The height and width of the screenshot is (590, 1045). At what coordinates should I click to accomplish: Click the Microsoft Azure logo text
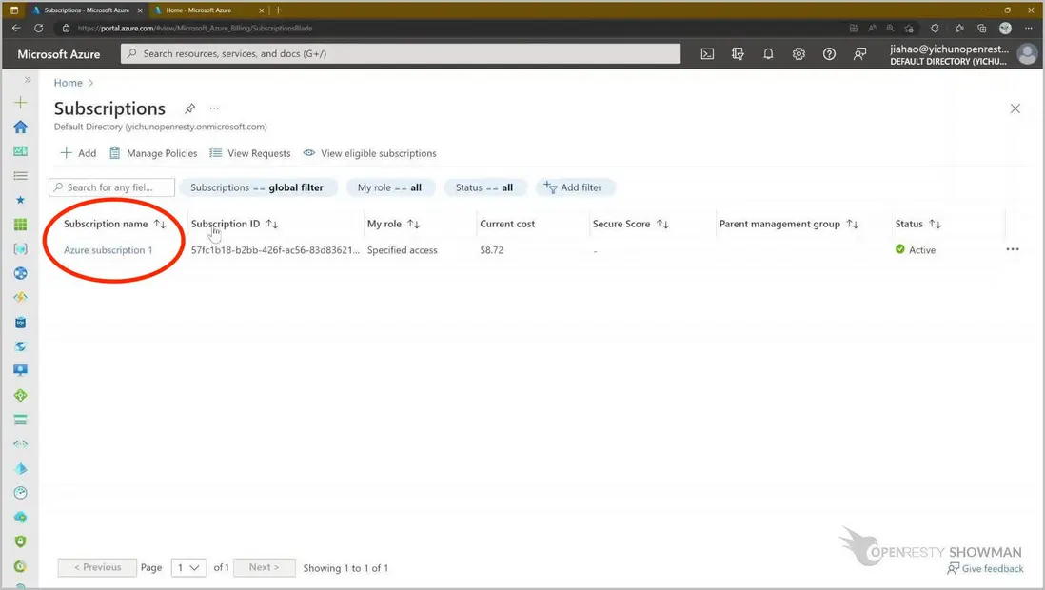(59, 54)
